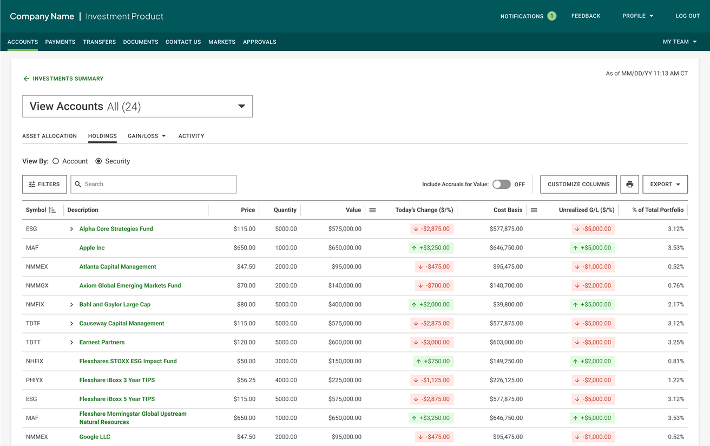Click the Feedback link

click(586, 16)
